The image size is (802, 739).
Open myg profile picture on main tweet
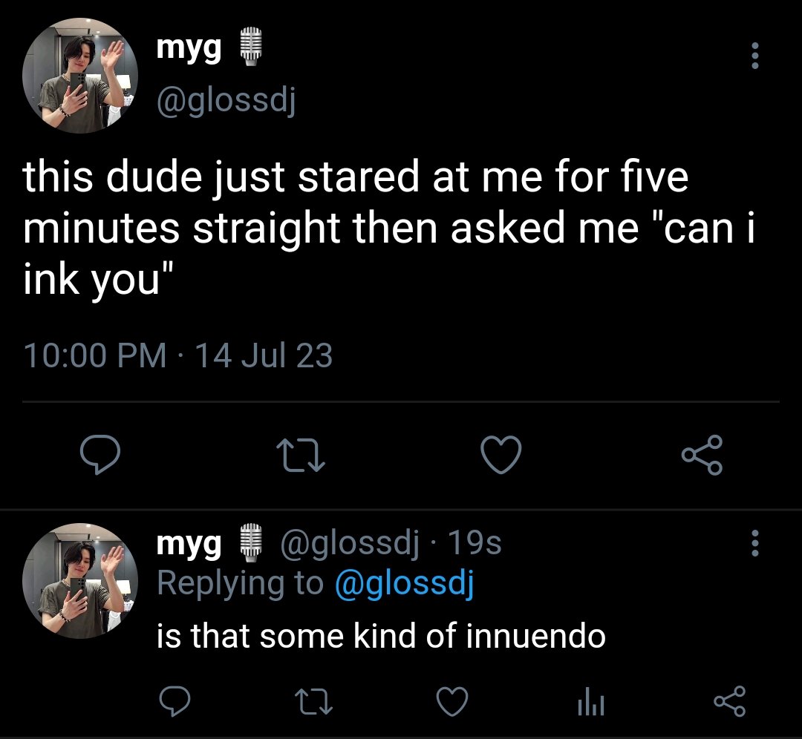80,76
